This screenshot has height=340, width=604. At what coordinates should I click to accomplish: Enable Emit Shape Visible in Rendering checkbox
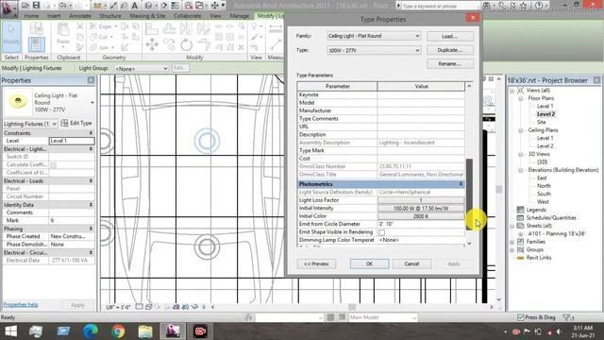coord(381,232)
